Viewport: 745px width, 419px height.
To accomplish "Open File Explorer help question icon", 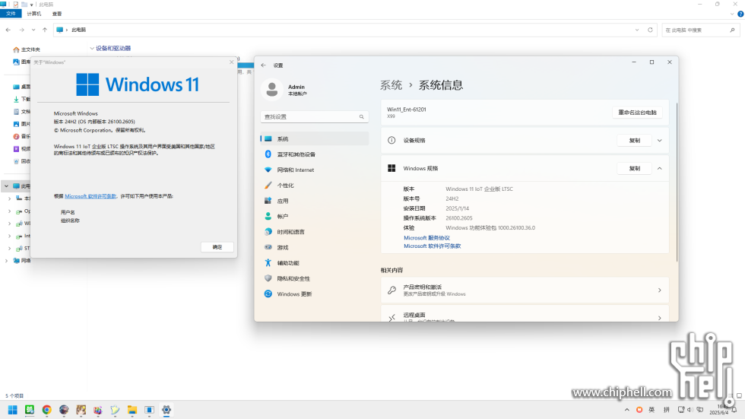I will [x=740, y=14].
